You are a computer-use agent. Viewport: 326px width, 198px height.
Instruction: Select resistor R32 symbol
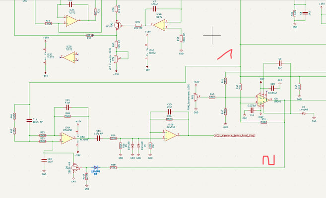295,13
